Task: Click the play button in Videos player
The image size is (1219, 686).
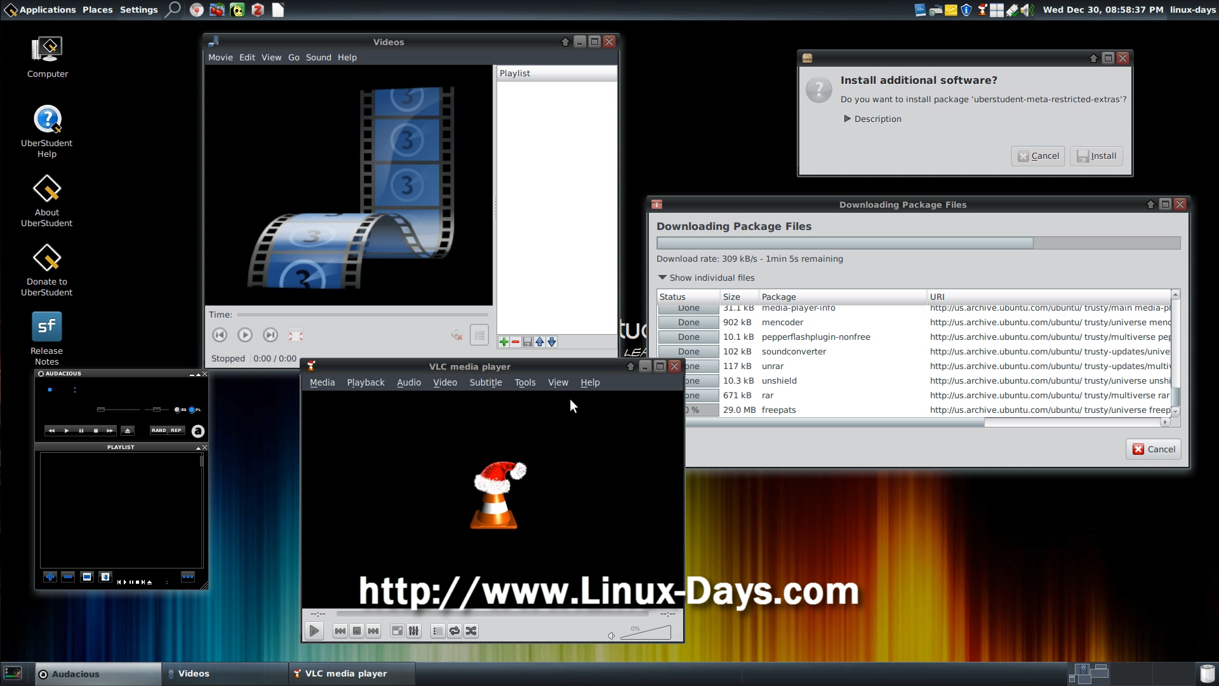Action: point(245,335)
